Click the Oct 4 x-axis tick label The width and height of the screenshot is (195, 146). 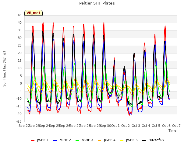click(146, 126)
